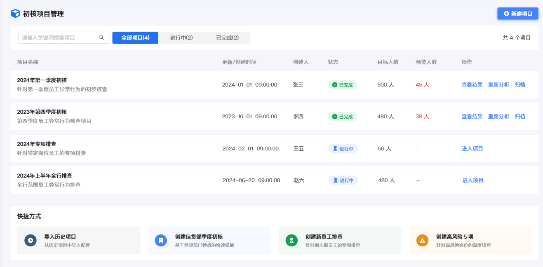Focus the 请输入关键词搜索项目 search field
The image size is (543, 267).
click(58, 38)
